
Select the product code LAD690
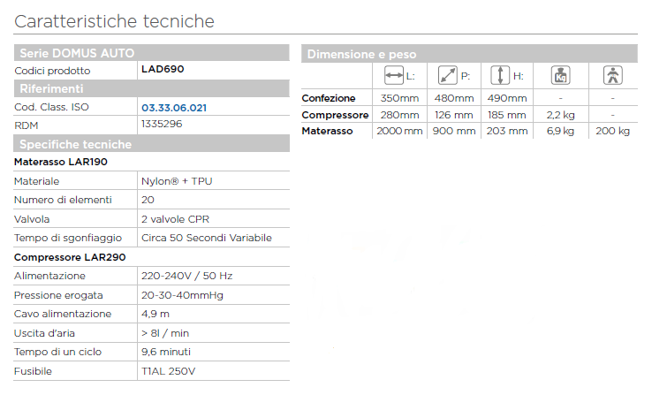pos(163,69)
